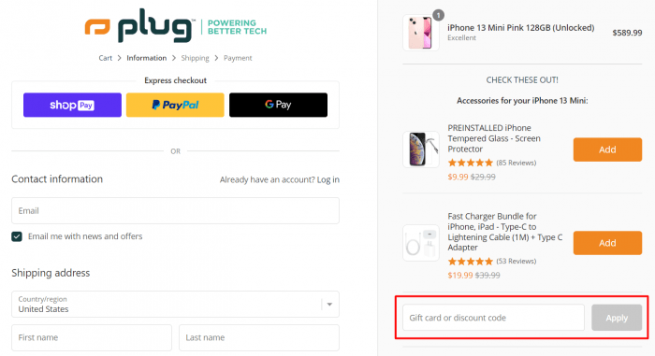Click the Fast Charger Bundle product title
The width and height of the screenshot is (655, 356).
point(505,232)
